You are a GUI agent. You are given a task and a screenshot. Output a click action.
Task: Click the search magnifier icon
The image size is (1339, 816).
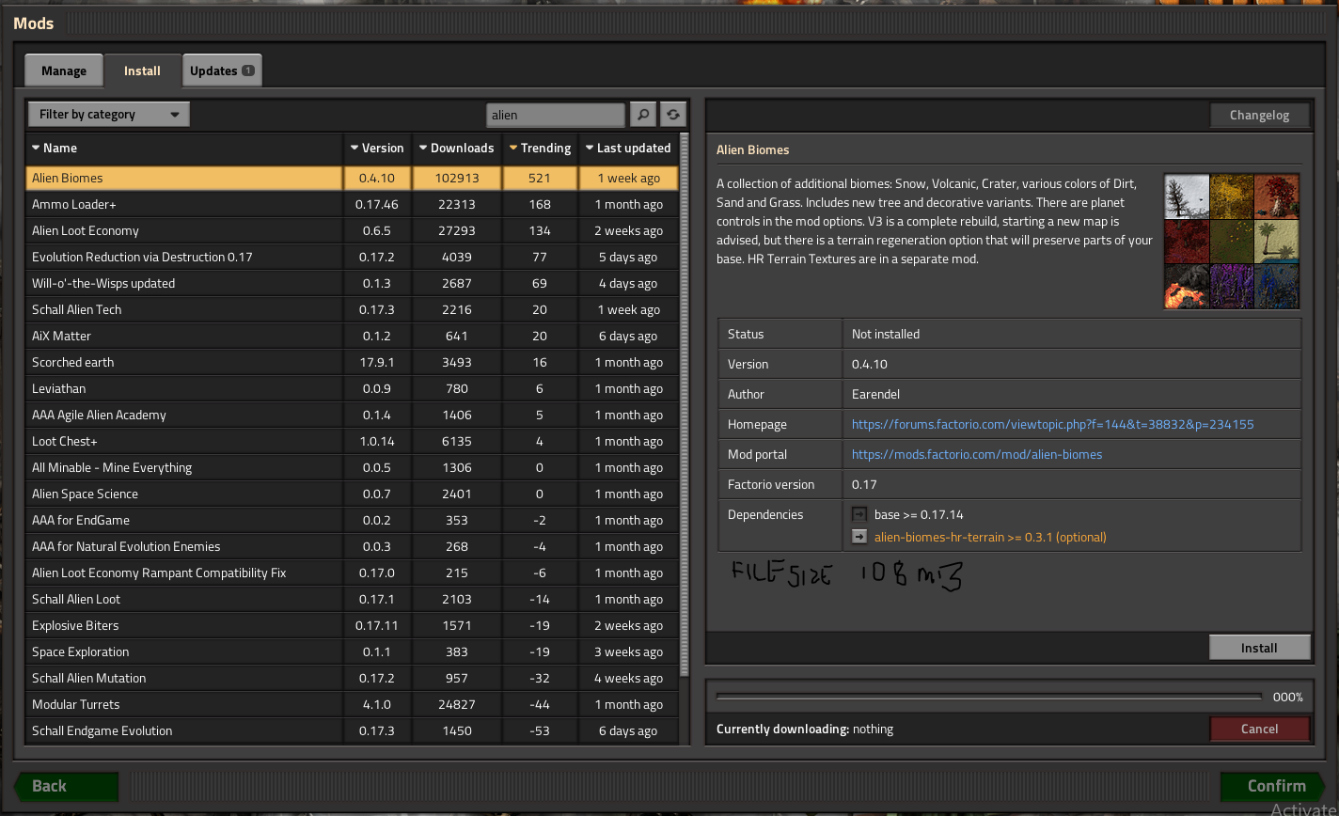point(643,115)
